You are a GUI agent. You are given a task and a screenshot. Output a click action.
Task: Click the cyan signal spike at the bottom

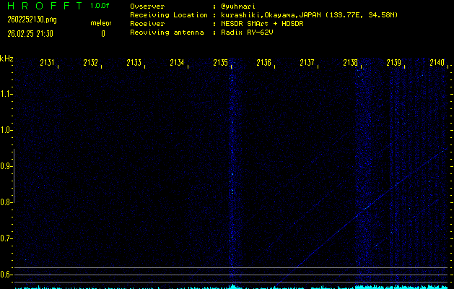(232, 285)
